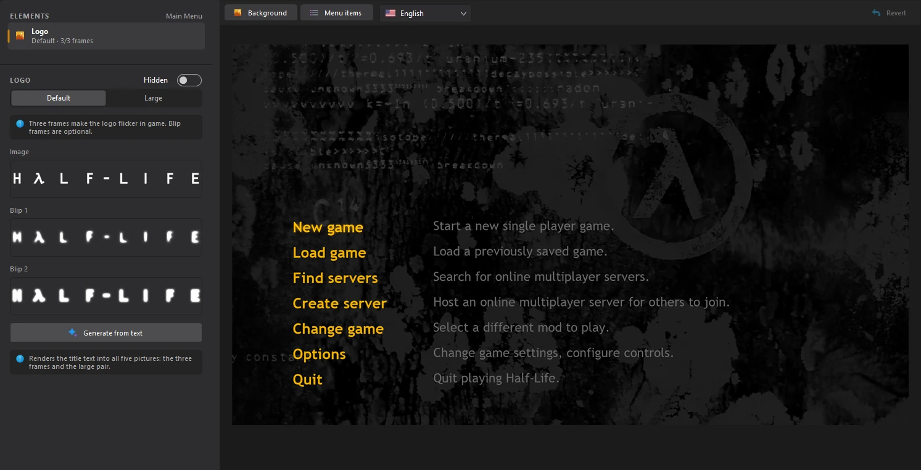Click the "Main Menu" label in Elements header
Viewport: 921px width, 470px height.
click(x=184, y=16)
